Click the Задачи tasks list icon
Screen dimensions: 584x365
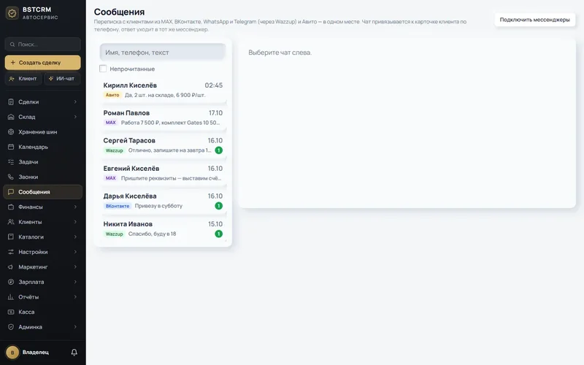[11, 161]
